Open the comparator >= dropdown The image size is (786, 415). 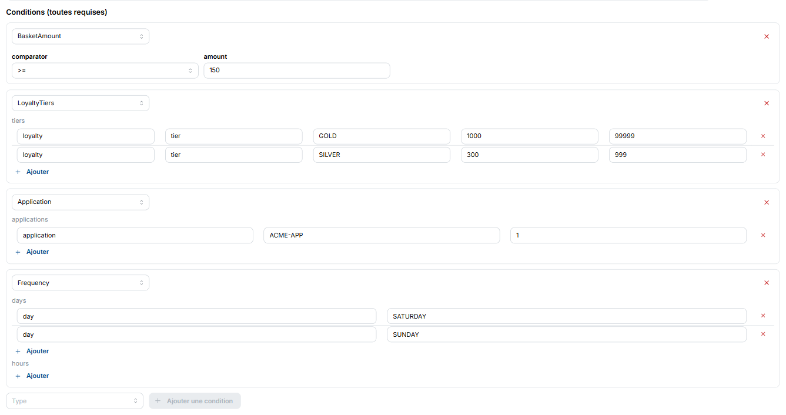[105, 71]
